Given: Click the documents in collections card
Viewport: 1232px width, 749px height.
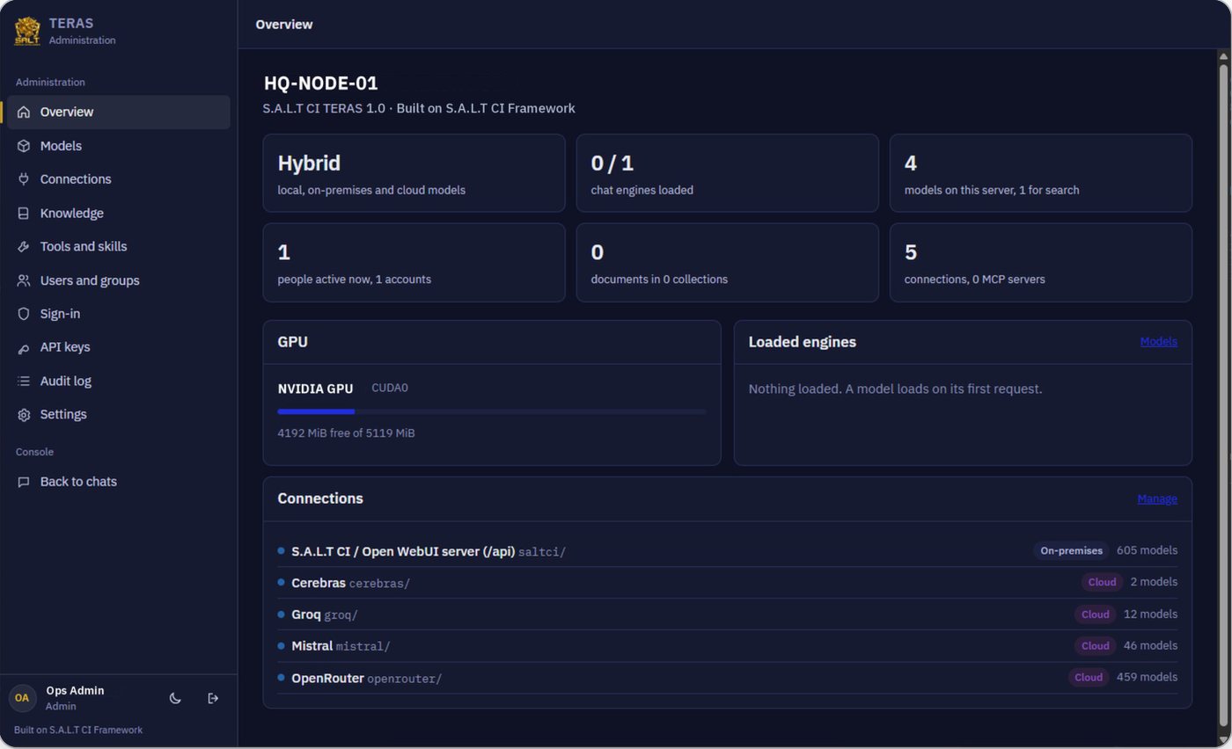Looking at the screenshot, I should [727, 262].
